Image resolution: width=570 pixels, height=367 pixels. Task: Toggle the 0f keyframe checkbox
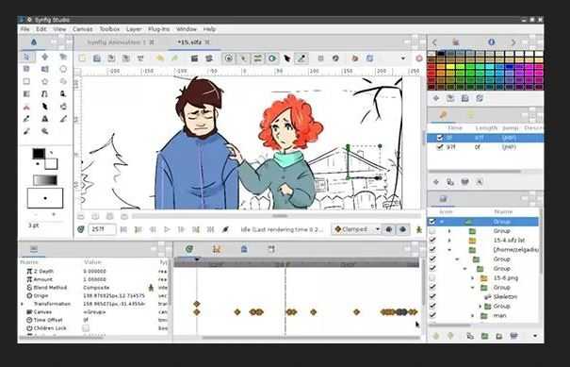[x=440, y=138]
